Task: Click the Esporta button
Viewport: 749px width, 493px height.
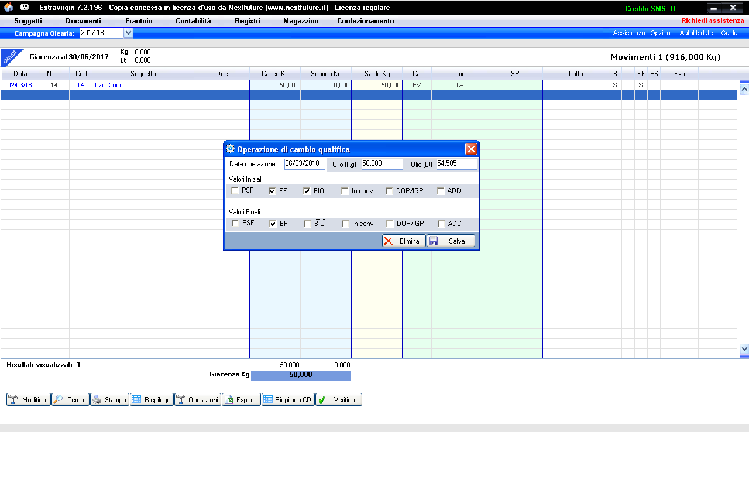Action: [241, 400]
